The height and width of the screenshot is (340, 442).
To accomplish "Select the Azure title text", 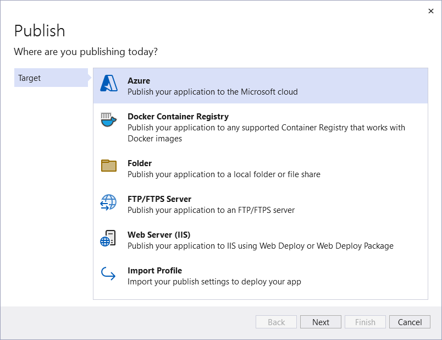I will tap(139, 81).
